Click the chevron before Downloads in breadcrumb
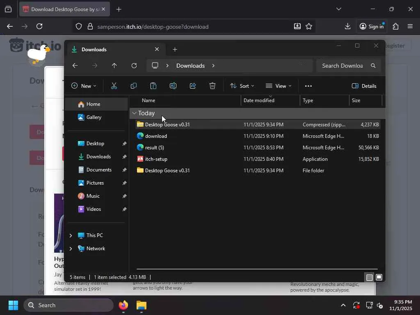420x315 pixels. pyautogui.click(x=167, y=66)
